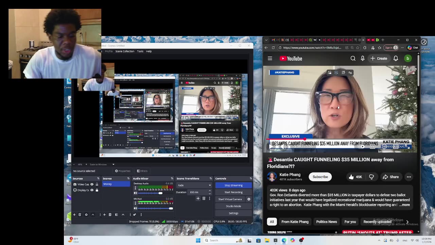Add a scene transition with plus icon
Viewport: 435px width, 245px height.
pos(198,198)
